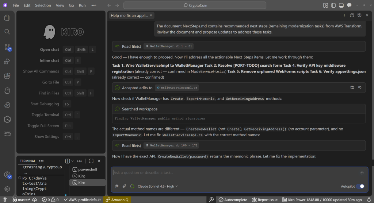This screenshot has width=374, height=203.
Task: Navigate forward with the right arrow
Action: pos(117,5)
